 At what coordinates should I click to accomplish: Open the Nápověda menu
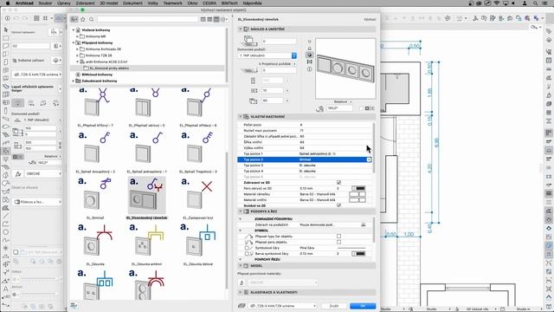252,3
